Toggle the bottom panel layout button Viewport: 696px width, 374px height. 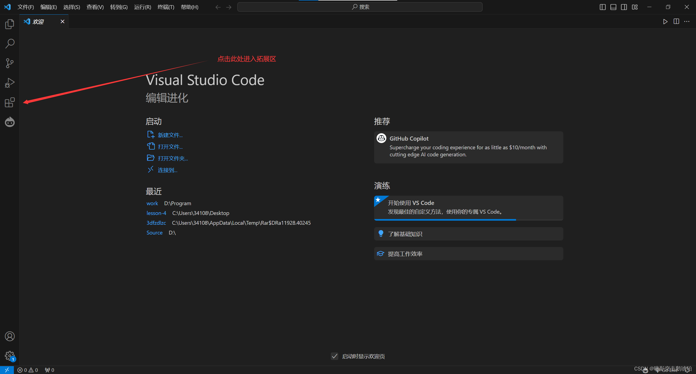point(613,7)
